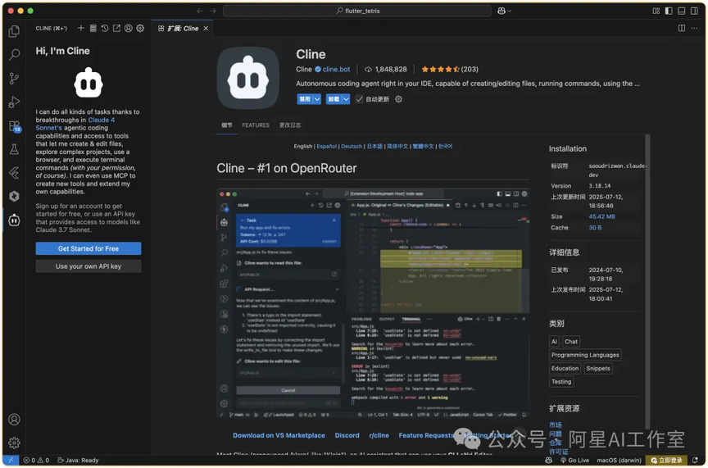The image size is (708, 468).
Task: Select the Cline robot icon in activity bar
Action: [14, 220]
